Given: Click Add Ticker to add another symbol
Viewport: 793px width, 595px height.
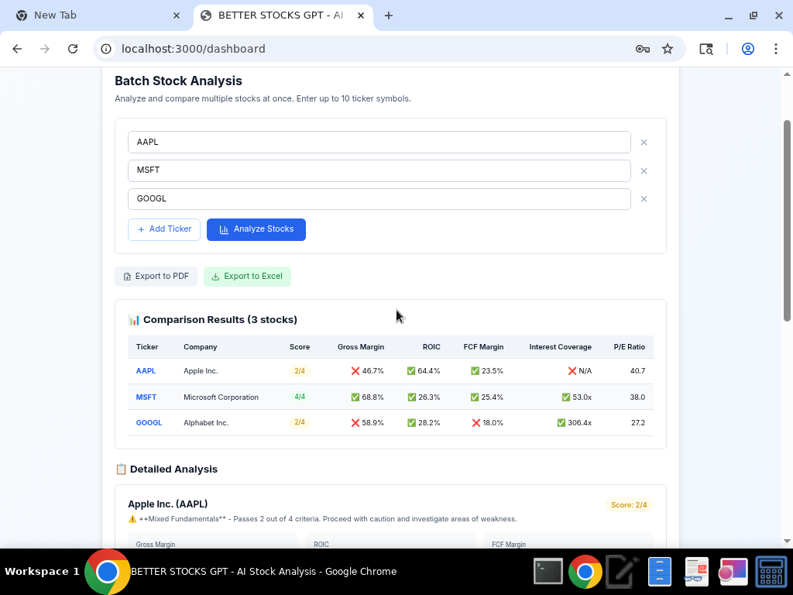Looking at the screenshot, I should coord(163,229).
